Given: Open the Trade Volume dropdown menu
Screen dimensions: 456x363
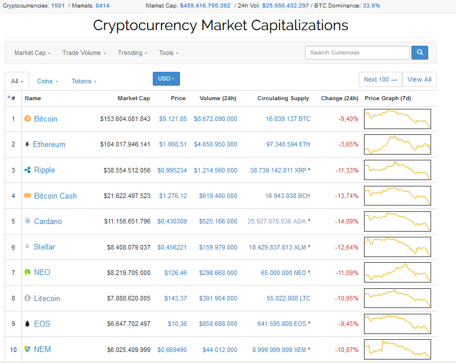Looking at the screenshot, I should coord(84,53).
